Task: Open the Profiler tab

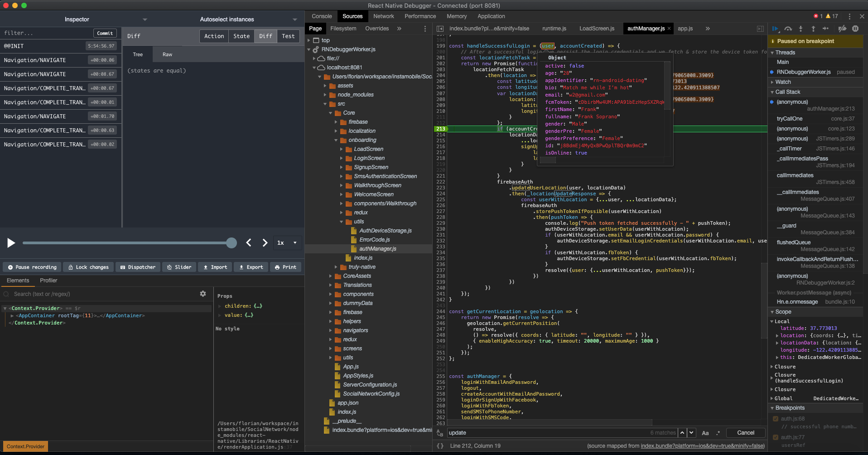Action: tap(48, 281)
